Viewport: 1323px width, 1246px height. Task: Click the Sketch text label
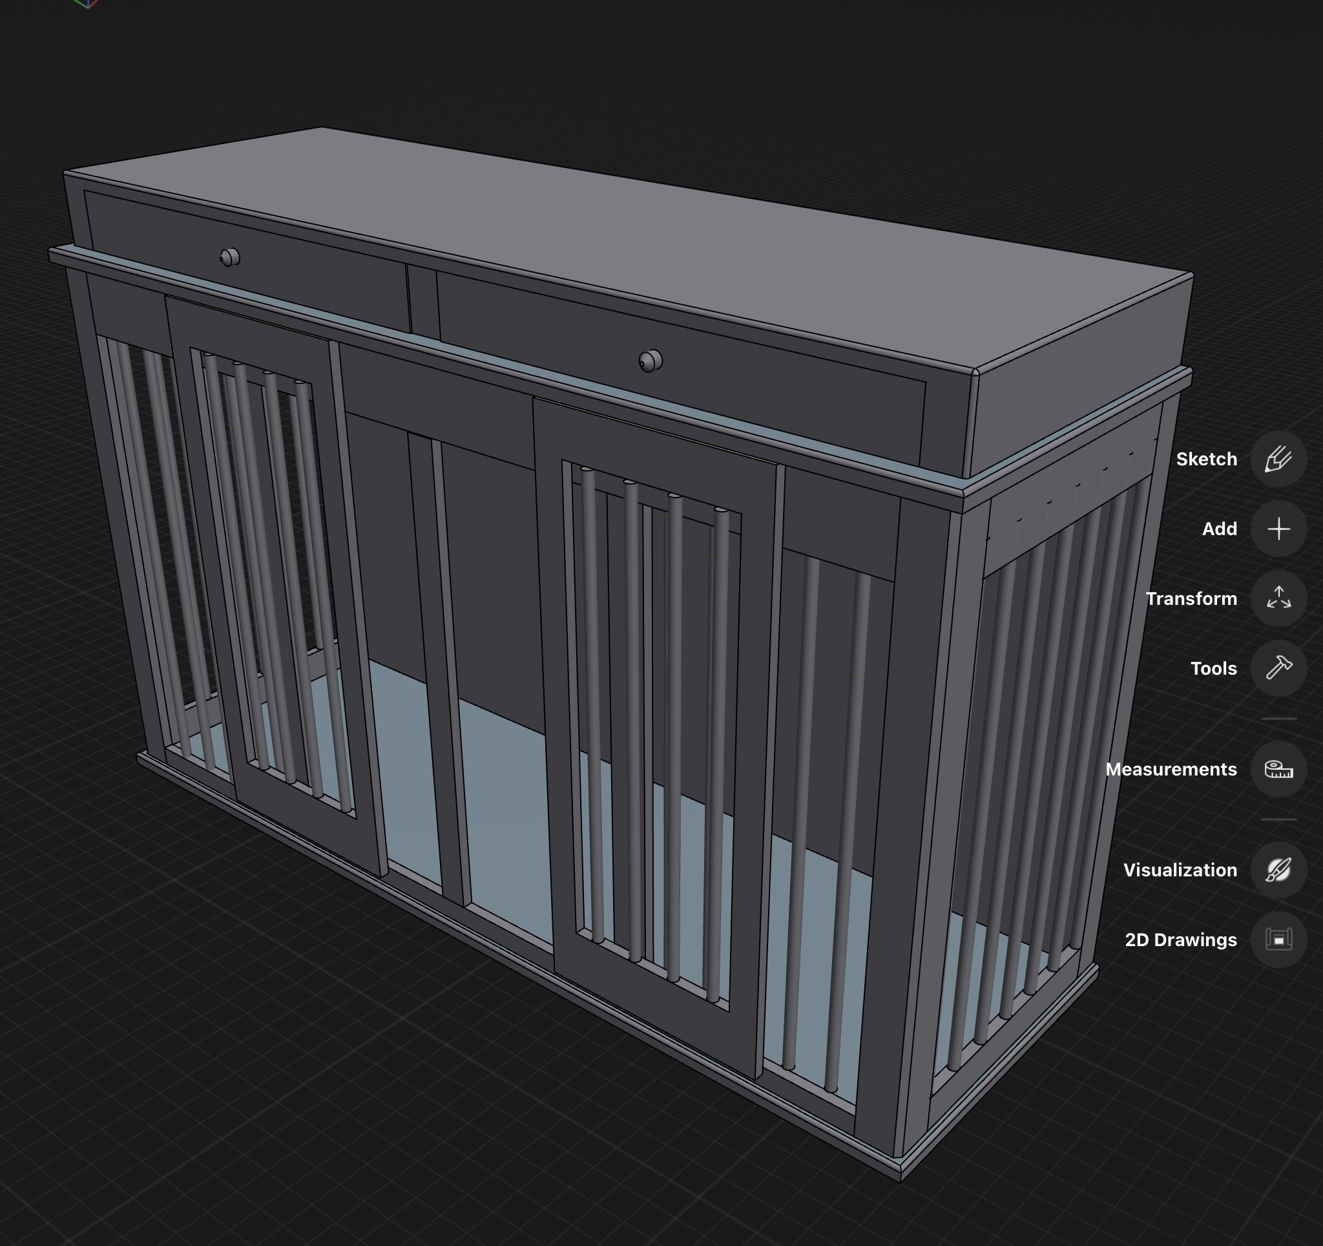tap(1206, 459)
